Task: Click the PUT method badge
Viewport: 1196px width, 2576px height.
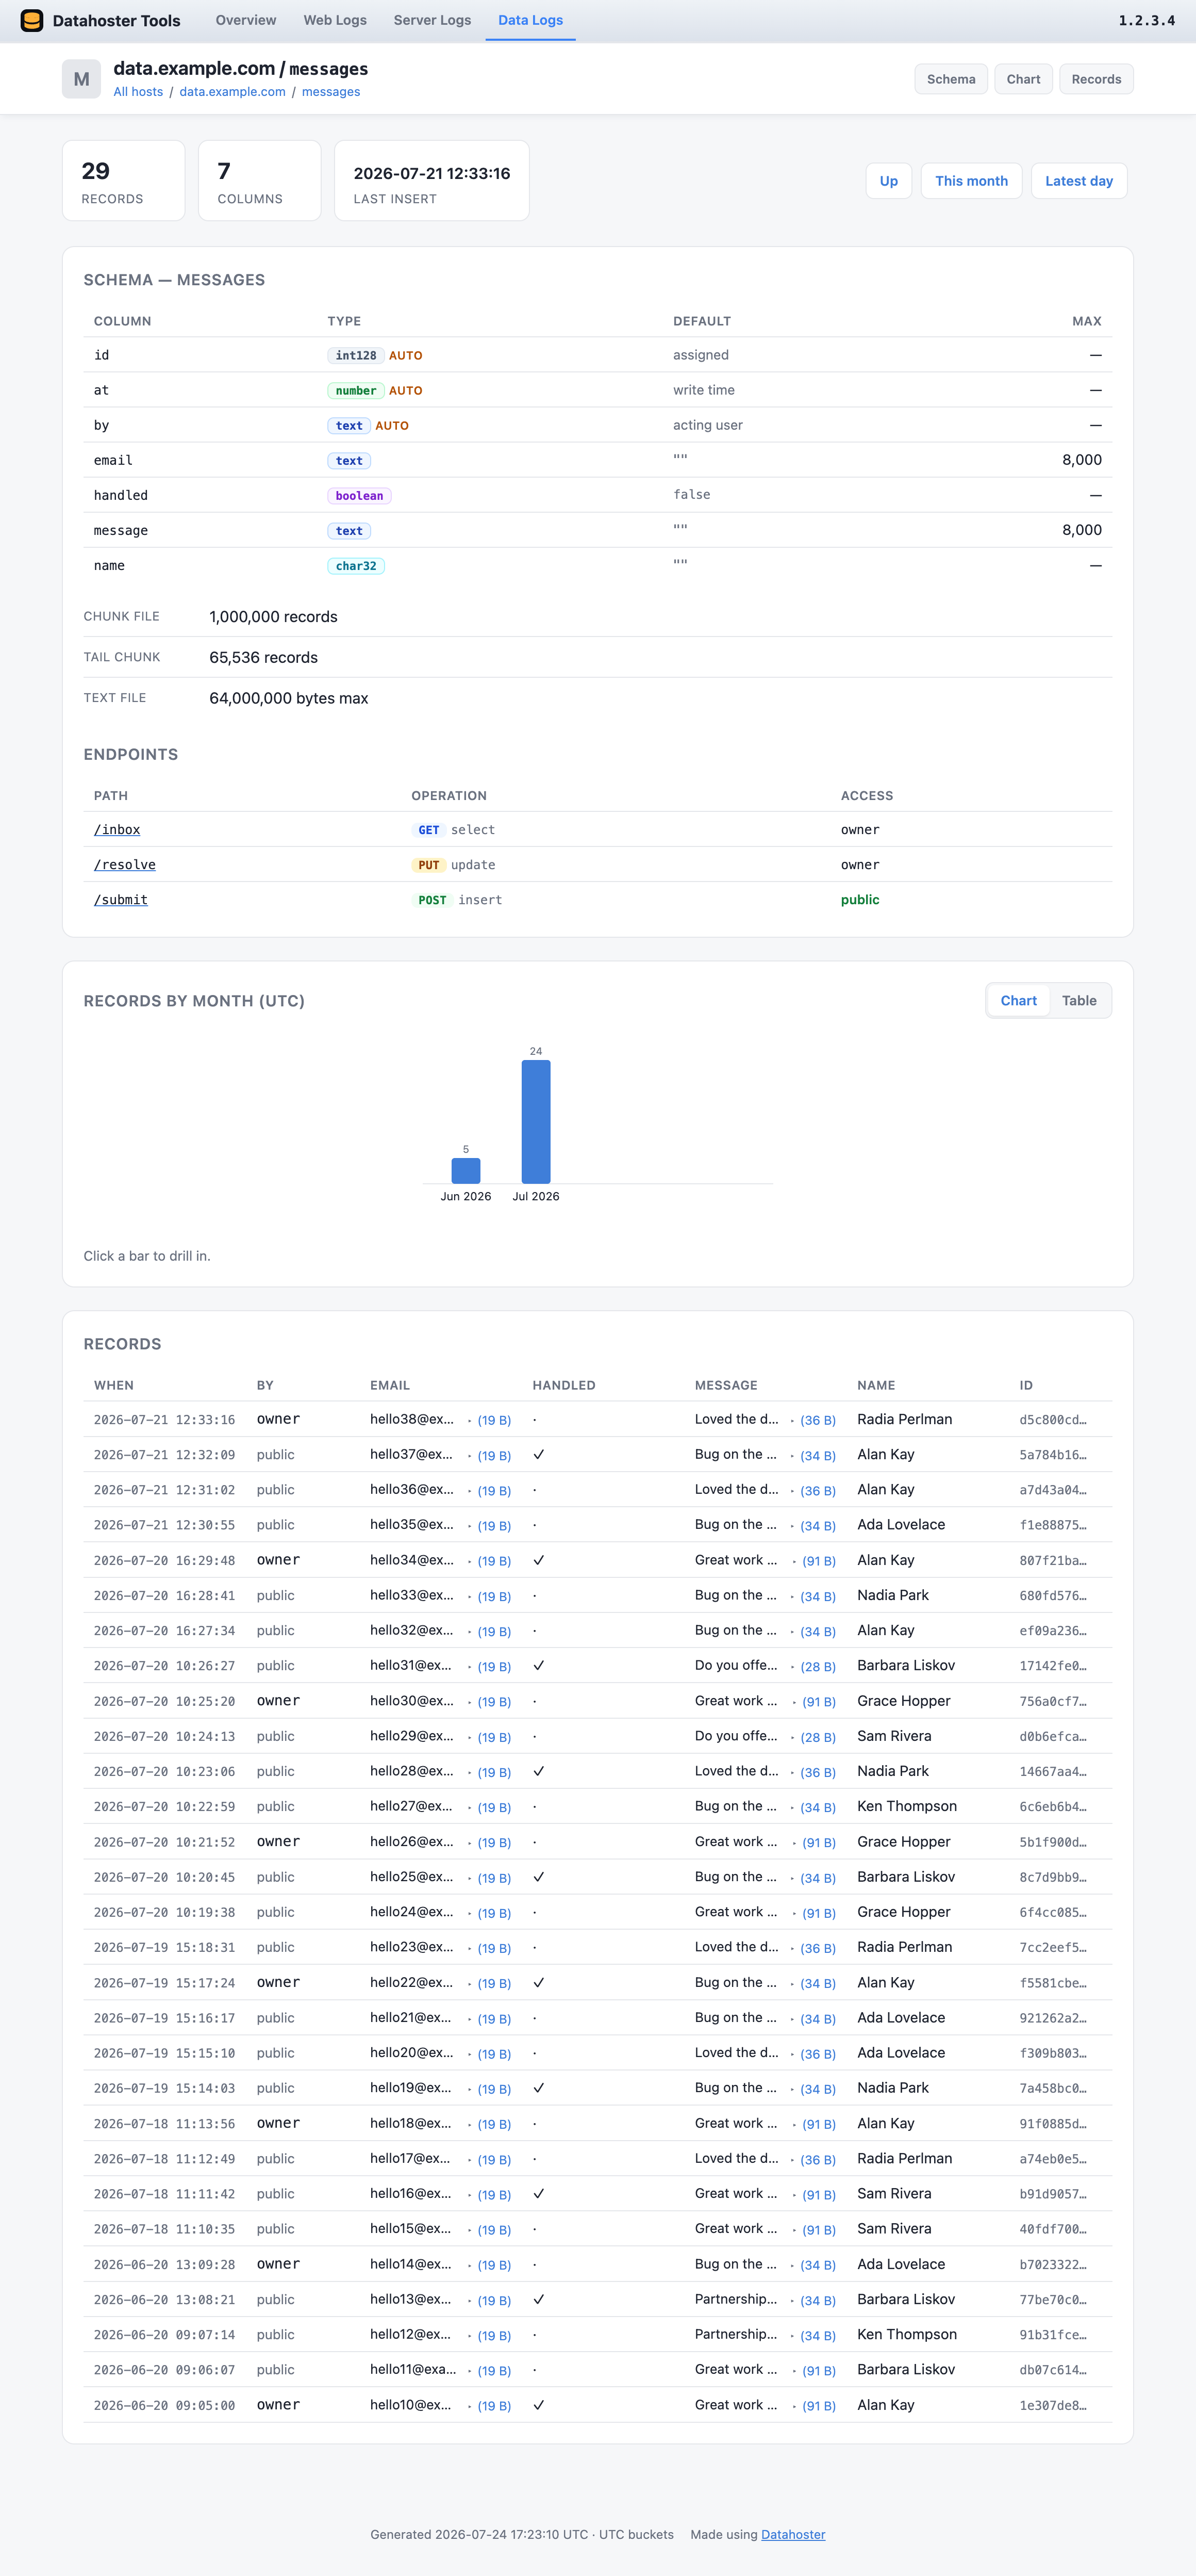Action: 428,865
